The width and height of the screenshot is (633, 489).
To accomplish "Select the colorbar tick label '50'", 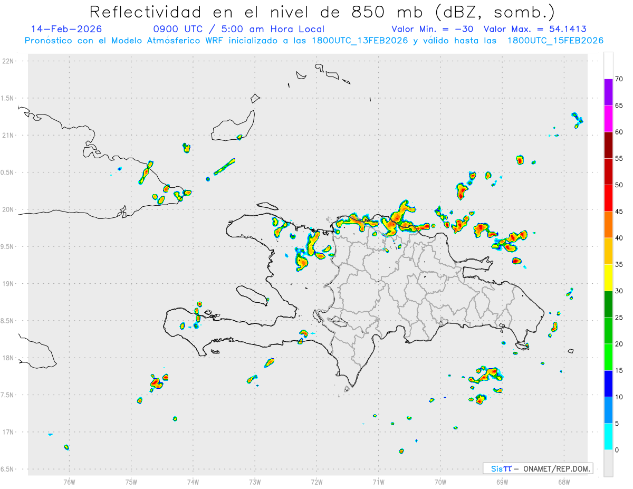I will pos(619,185).
